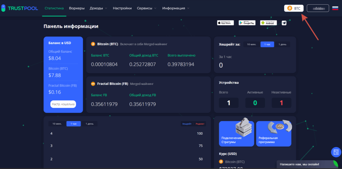Click the Настр. кошелька button
The width and height of the screenshot is (342, 169).
(x=63, y=104)
